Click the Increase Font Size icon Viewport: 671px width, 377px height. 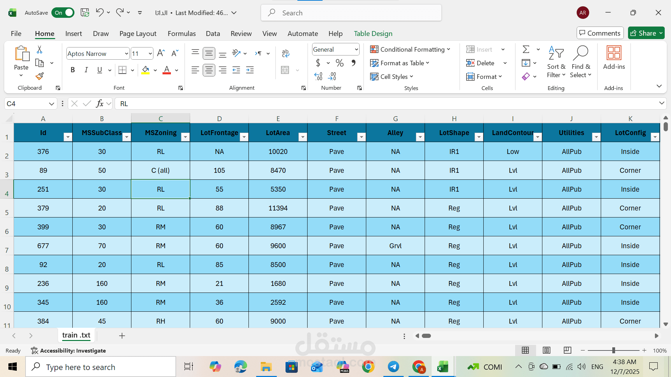click(x=161, y=53)
